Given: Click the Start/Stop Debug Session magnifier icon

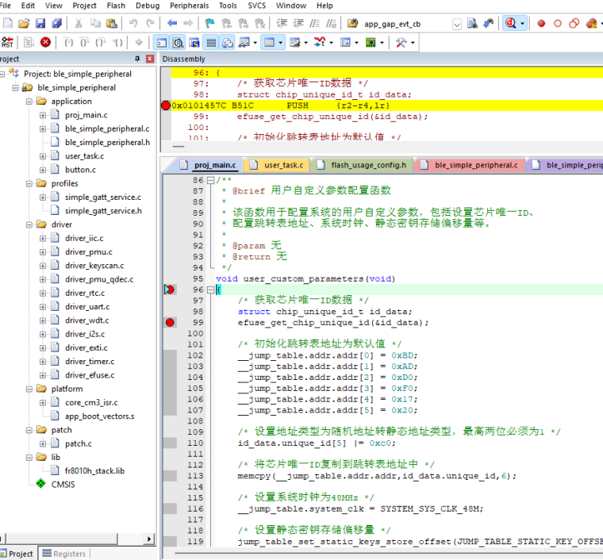Looking at the screenshot, I should click(511, 24).
